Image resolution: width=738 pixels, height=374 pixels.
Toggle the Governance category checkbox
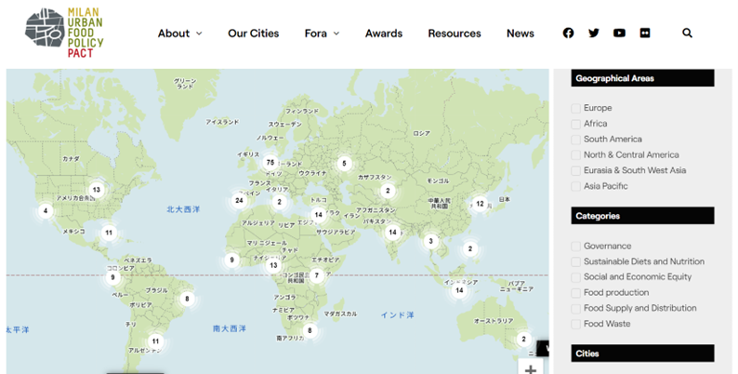click(x=576, y=247)
